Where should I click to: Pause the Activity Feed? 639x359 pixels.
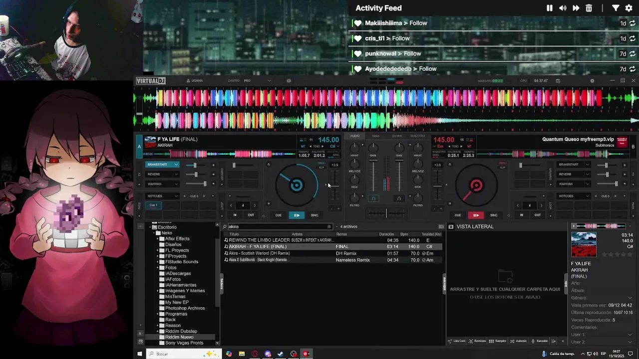click(550, 8)
